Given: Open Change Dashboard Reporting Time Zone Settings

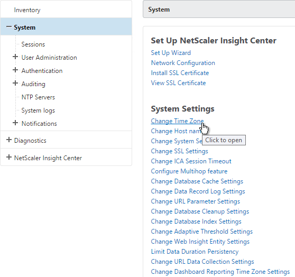Looking at the screenshot, I should (220, 272).
